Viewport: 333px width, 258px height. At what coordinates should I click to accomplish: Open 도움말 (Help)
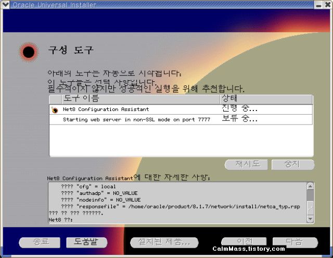tap(87, 242)
